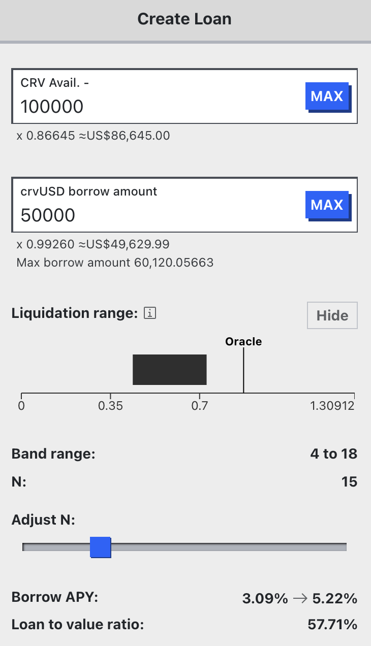Image resolution: width=371 pixels, height=646 pixels.
Task: Click the Borrow APY 3.09% → 5.22% value
Action: coord(299,599)
